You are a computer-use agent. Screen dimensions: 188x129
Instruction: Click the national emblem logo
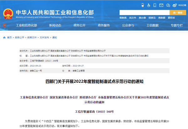8,13
